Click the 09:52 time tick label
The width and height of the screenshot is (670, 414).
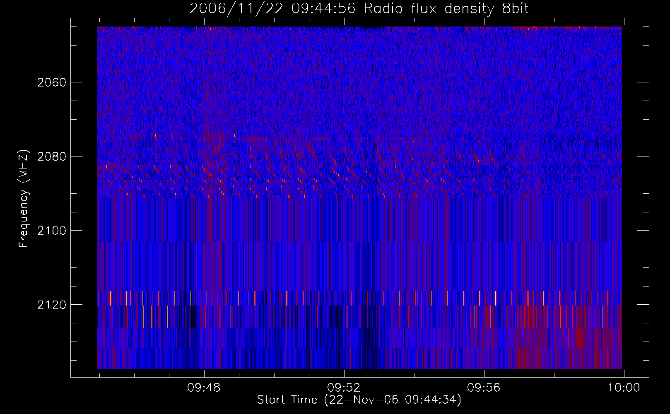point(344,388)
